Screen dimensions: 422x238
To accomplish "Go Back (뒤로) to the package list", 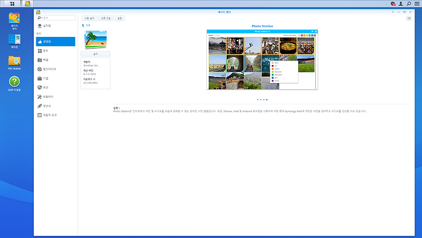I will [86, 25].
